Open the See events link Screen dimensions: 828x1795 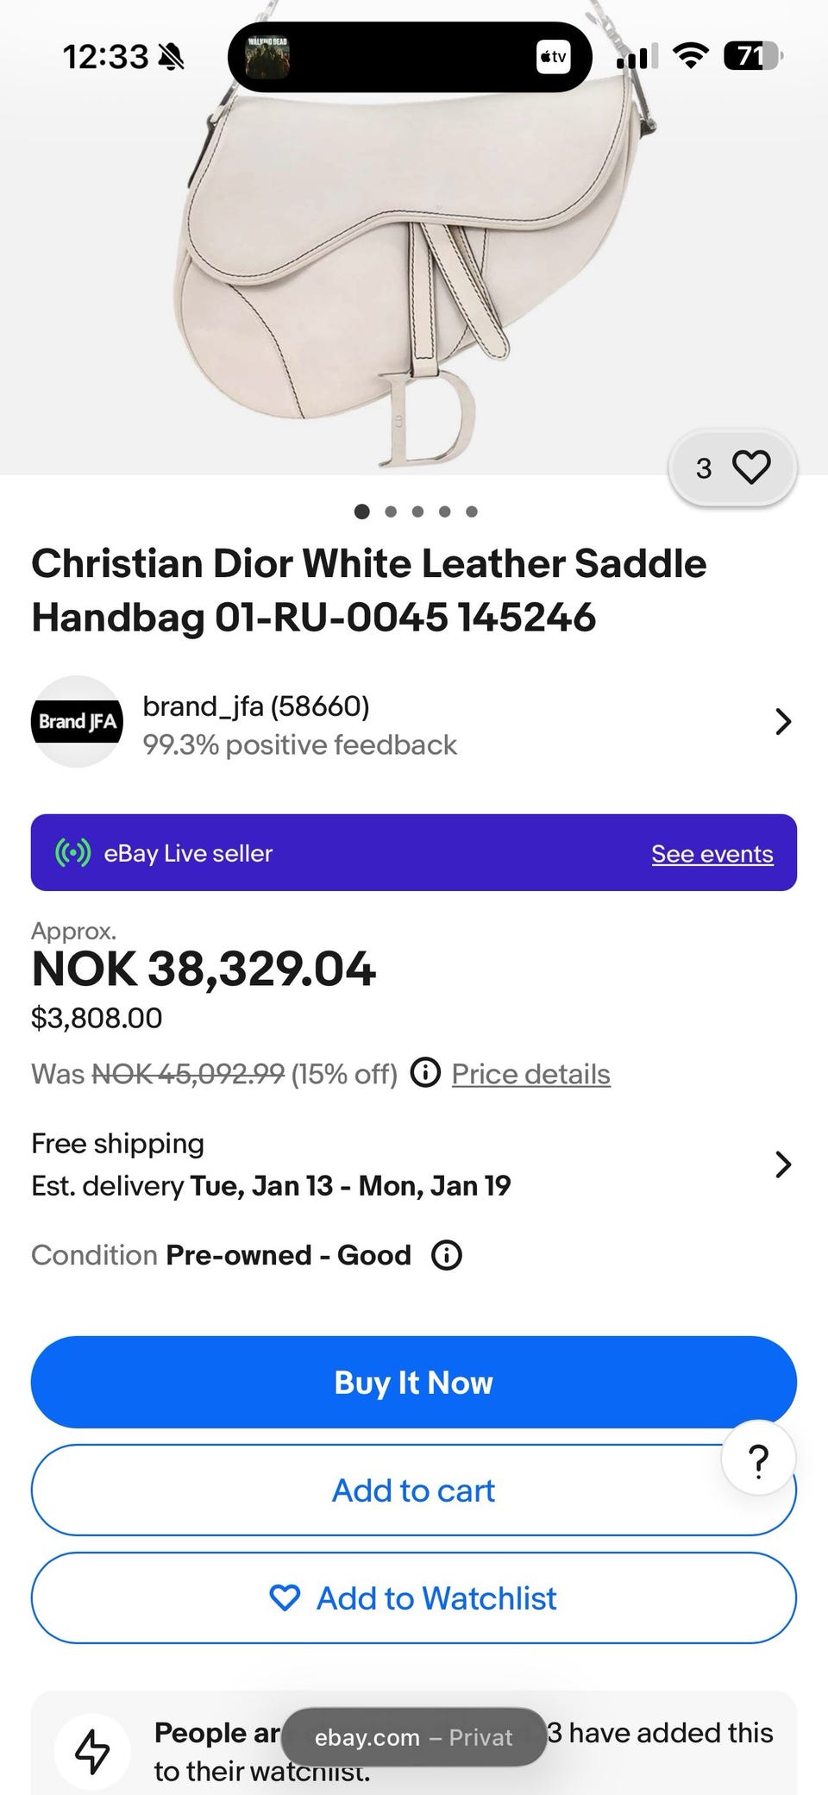pos(712,854)
